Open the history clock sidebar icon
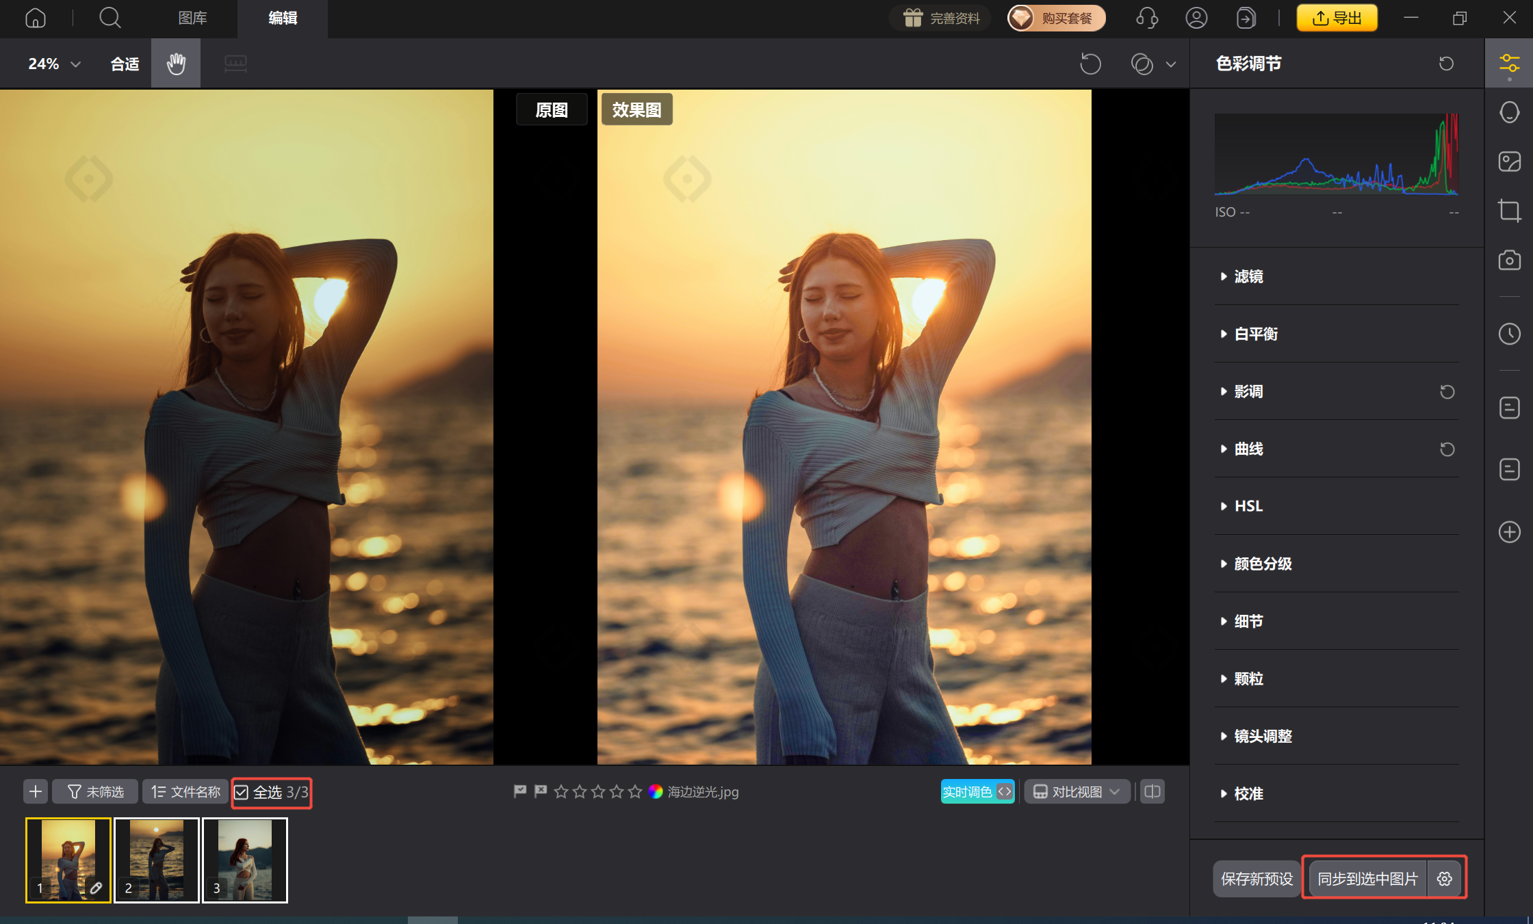1533x924 pixels. (1509, 334)
